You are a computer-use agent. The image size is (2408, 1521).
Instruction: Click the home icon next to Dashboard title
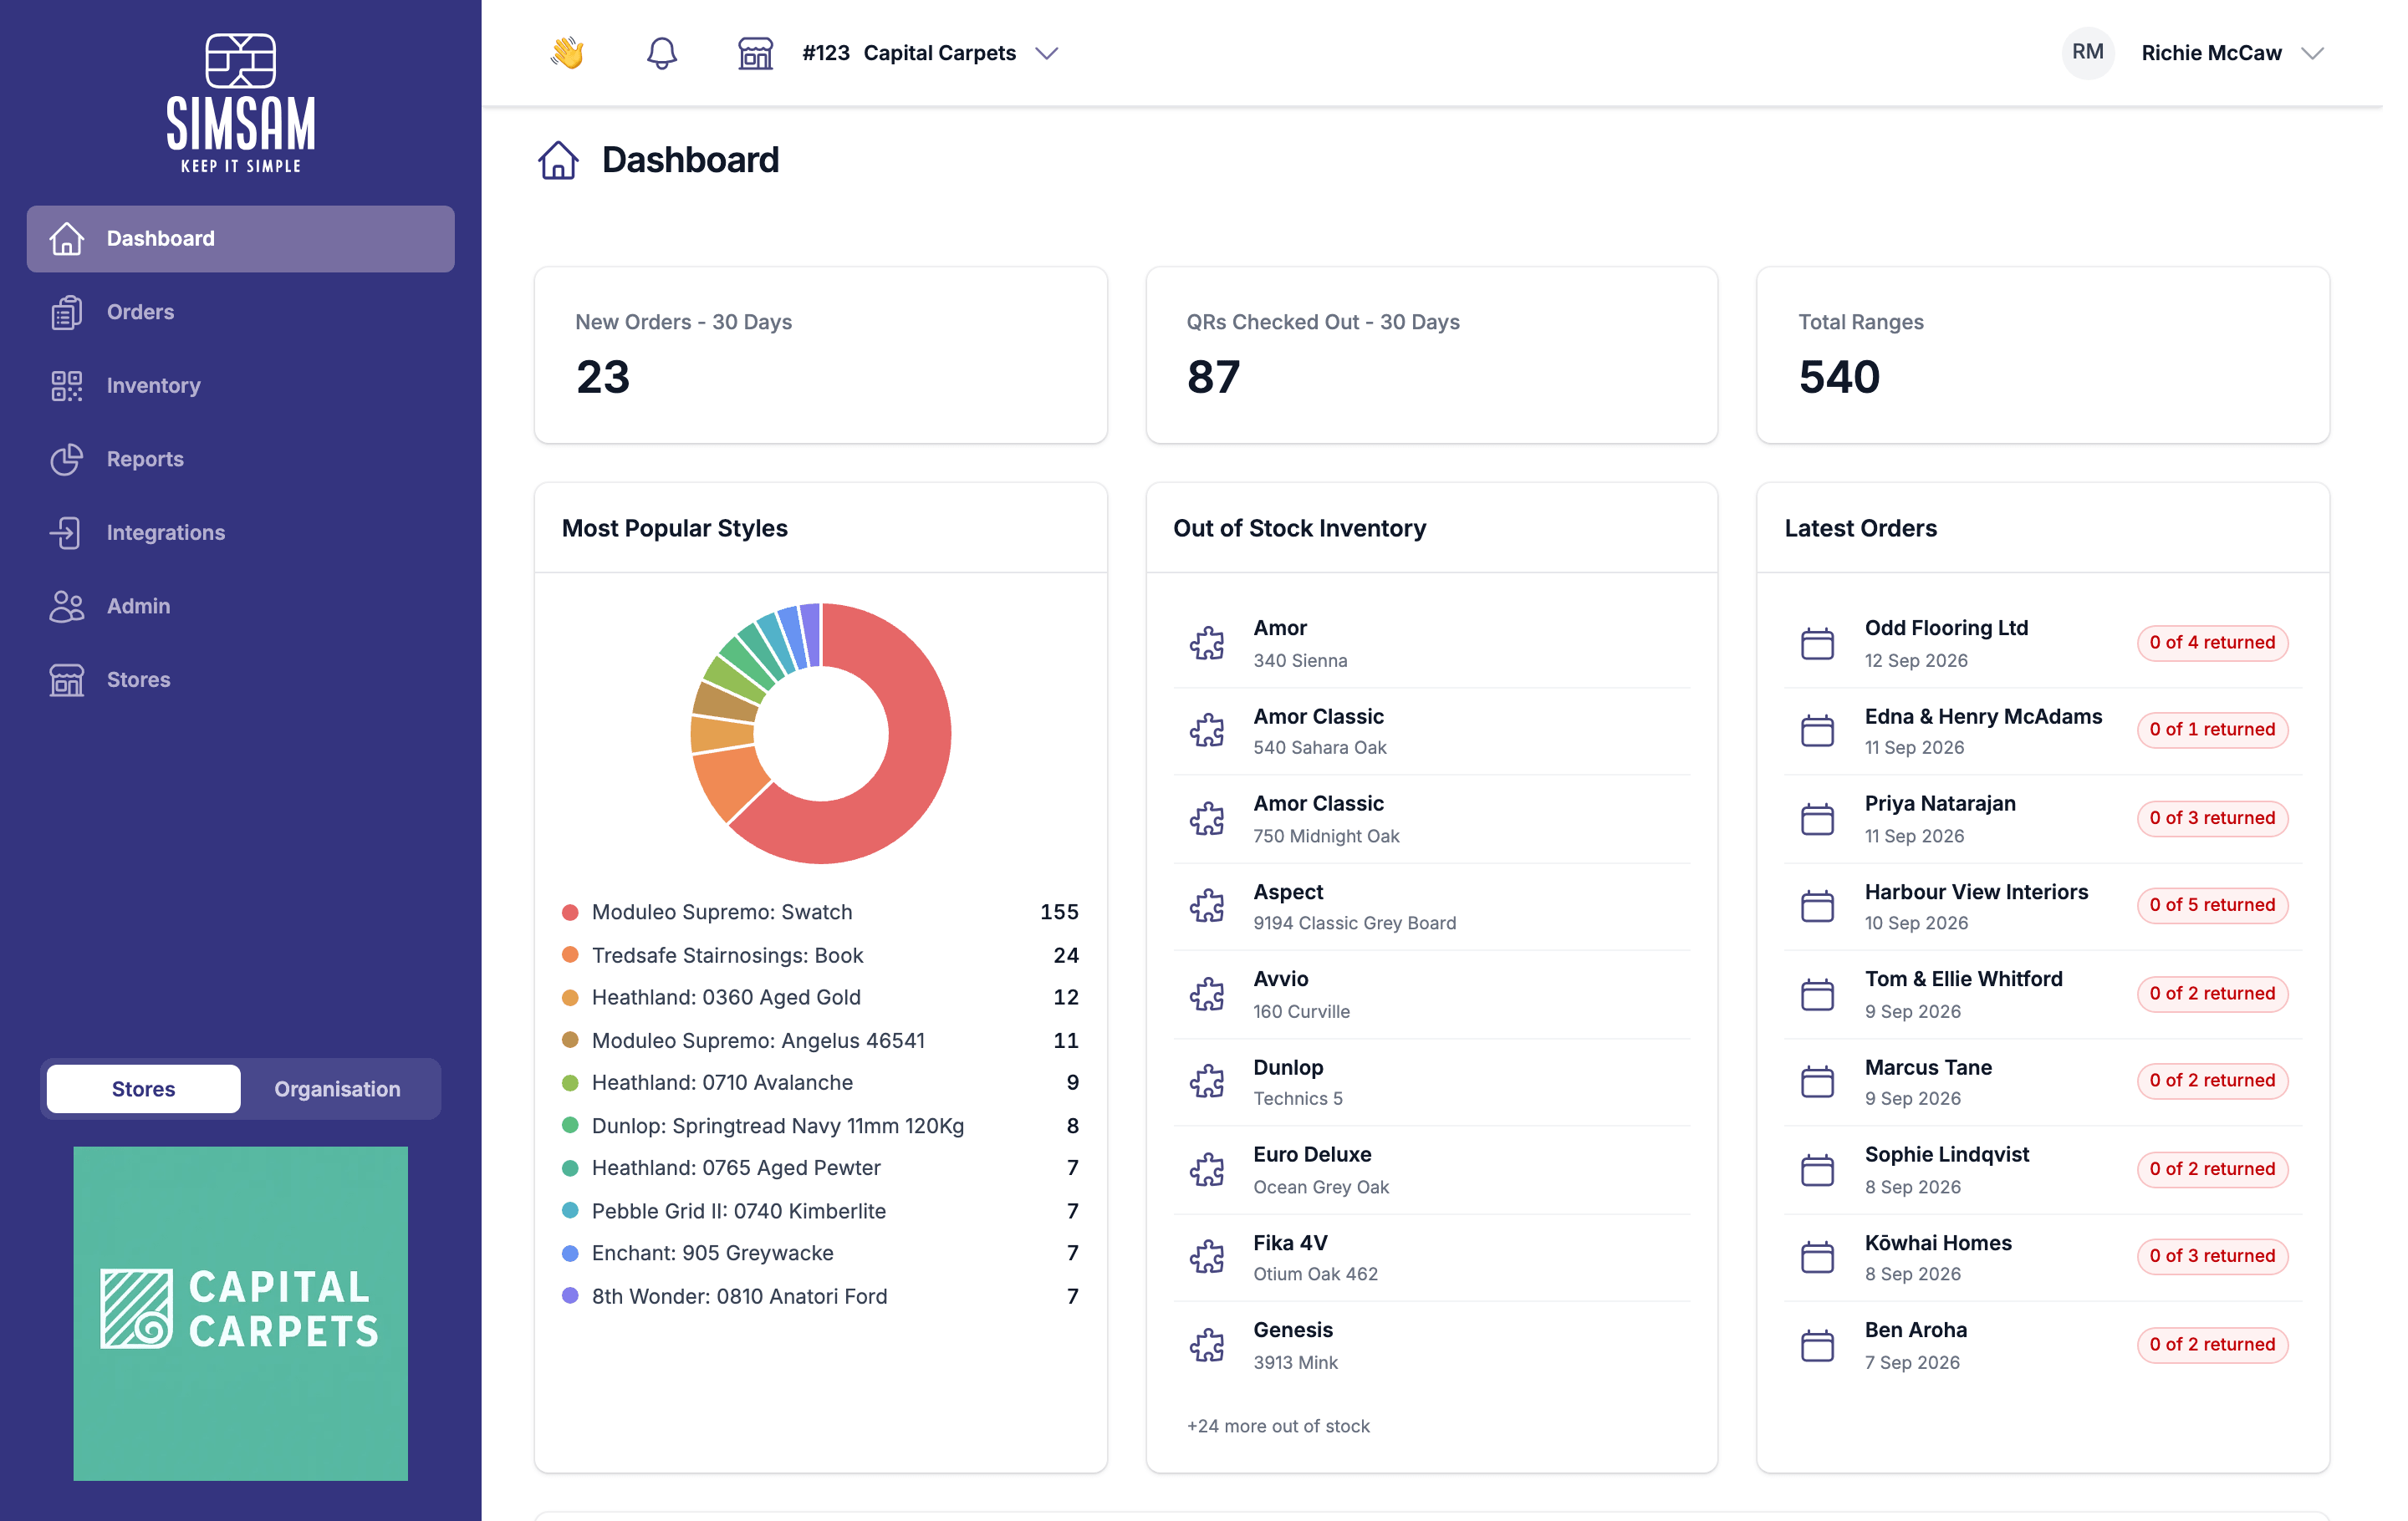[x=558, y=160]
